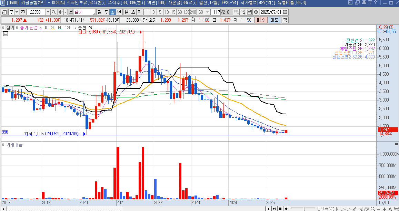Image resolution: width=399 pixels, height=211 pixels.
Task: Click the candle count field showing 117
Action: [x=216, y=12]
